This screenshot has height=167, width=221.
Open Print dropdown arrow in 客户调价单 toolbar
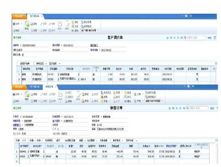click(21, 24)
